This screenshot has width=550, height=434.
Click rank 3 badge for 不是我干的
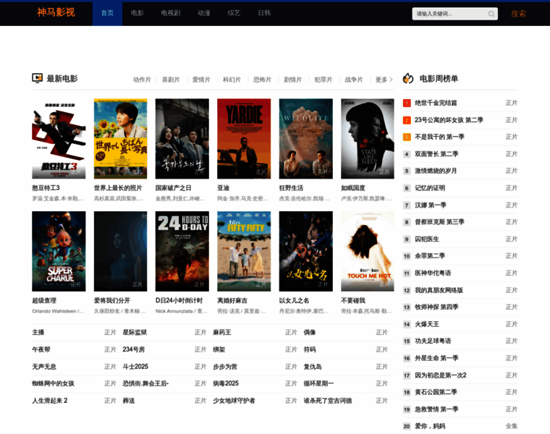(x=407, y=137)
